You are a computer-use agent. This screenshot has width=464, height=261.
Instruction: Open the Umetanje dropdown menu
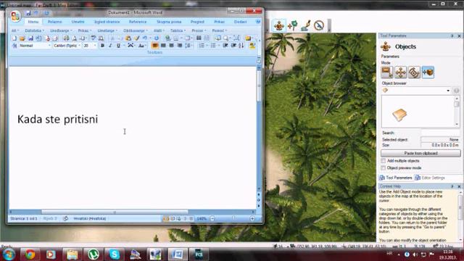click(x=107, y=30)
